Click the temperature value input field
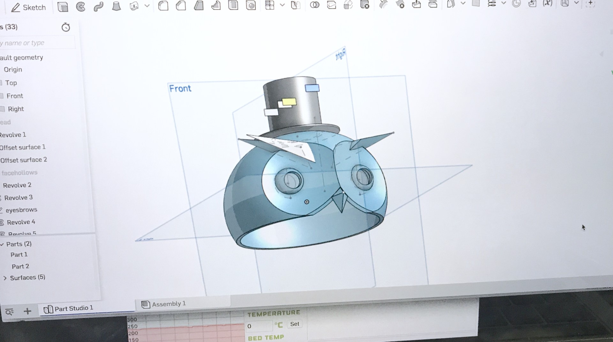Screen dimensions: 613x342 pyautogui.click(x=259, y=326)
